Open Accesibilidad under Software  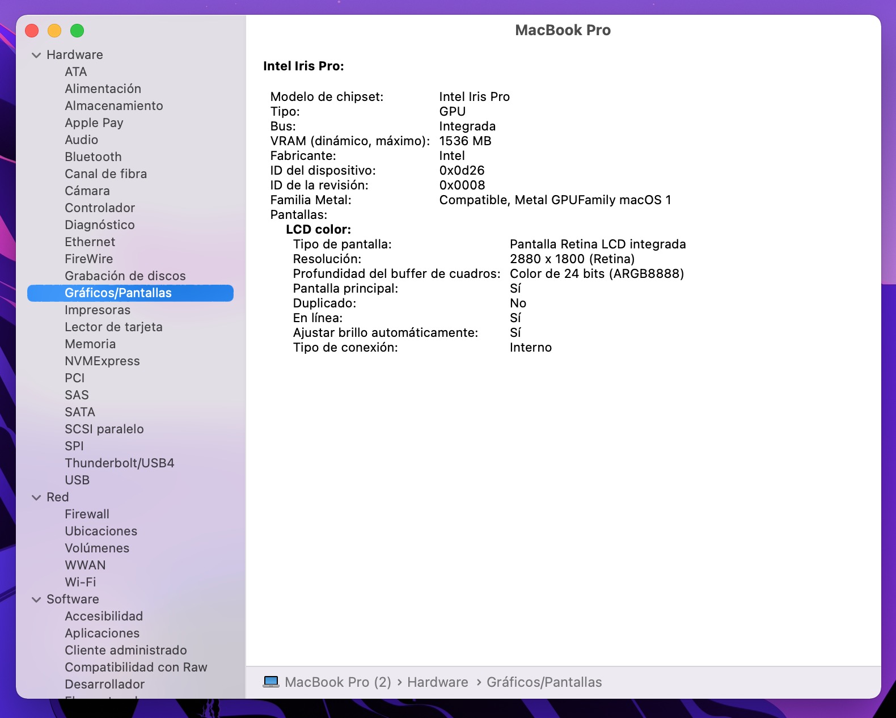(x=104, y=616)
